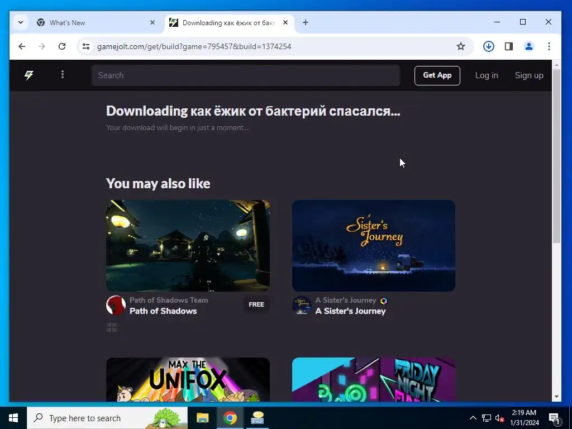
Task: Click the Path of Shadows Team developer name
Action: (x=169, y=300)
